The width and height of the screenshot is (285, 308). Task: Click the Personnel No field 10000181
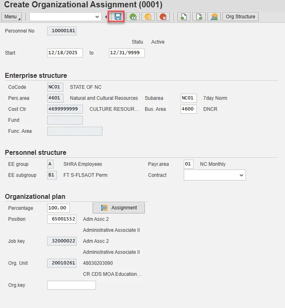[x=62, y=31]
